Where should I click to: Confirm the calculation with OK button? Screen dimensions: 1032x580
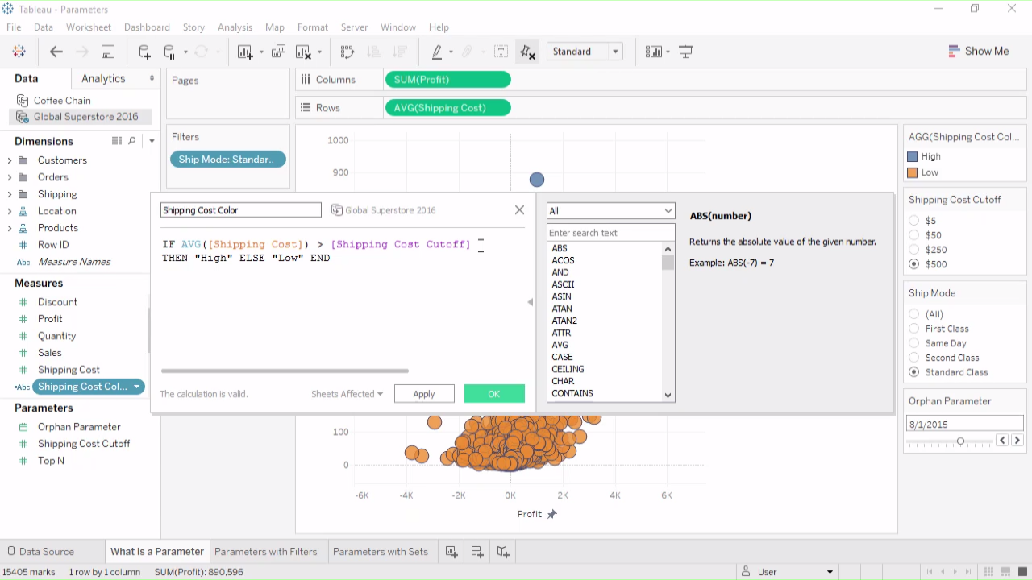point(494,394)
